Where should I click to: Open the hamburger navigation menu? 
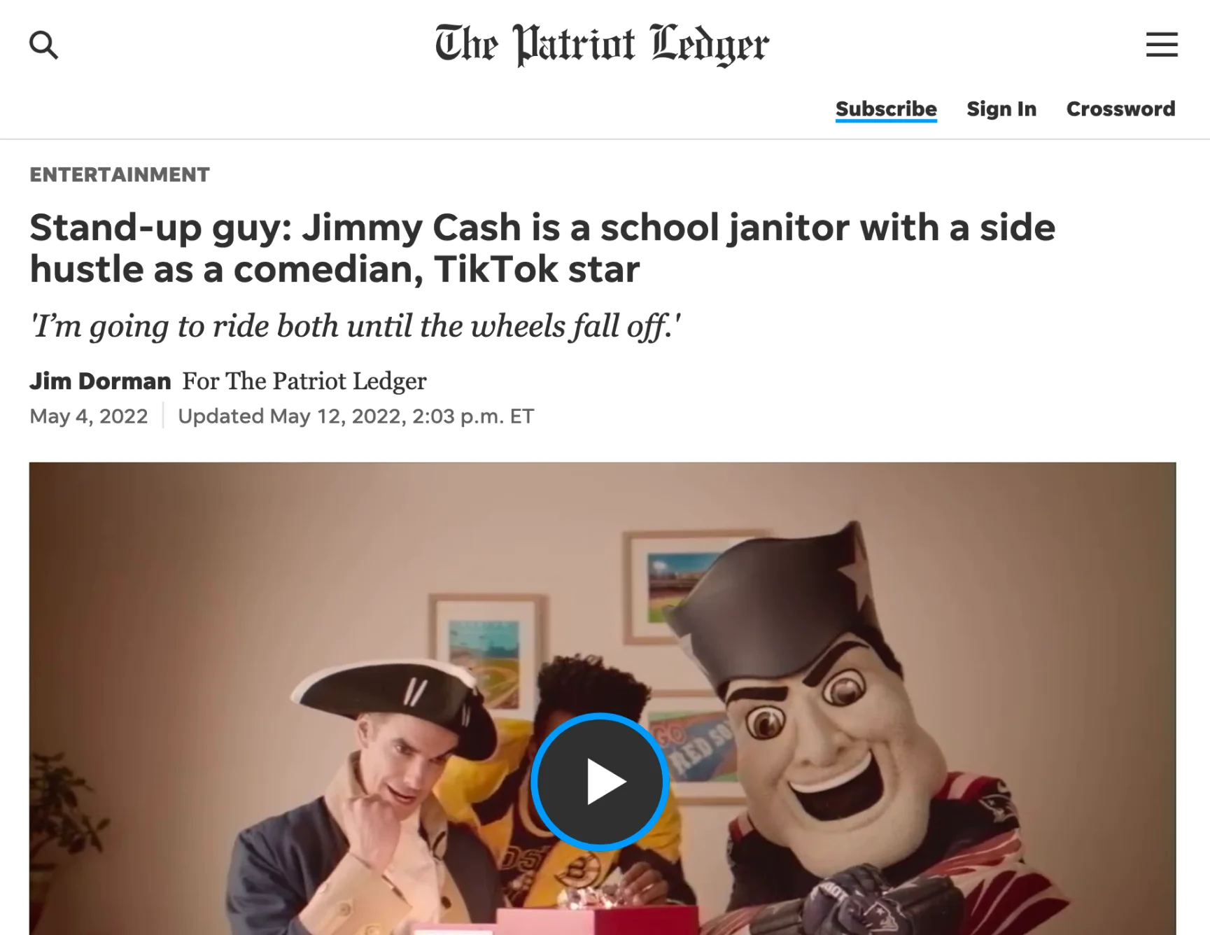point(1162,44)
